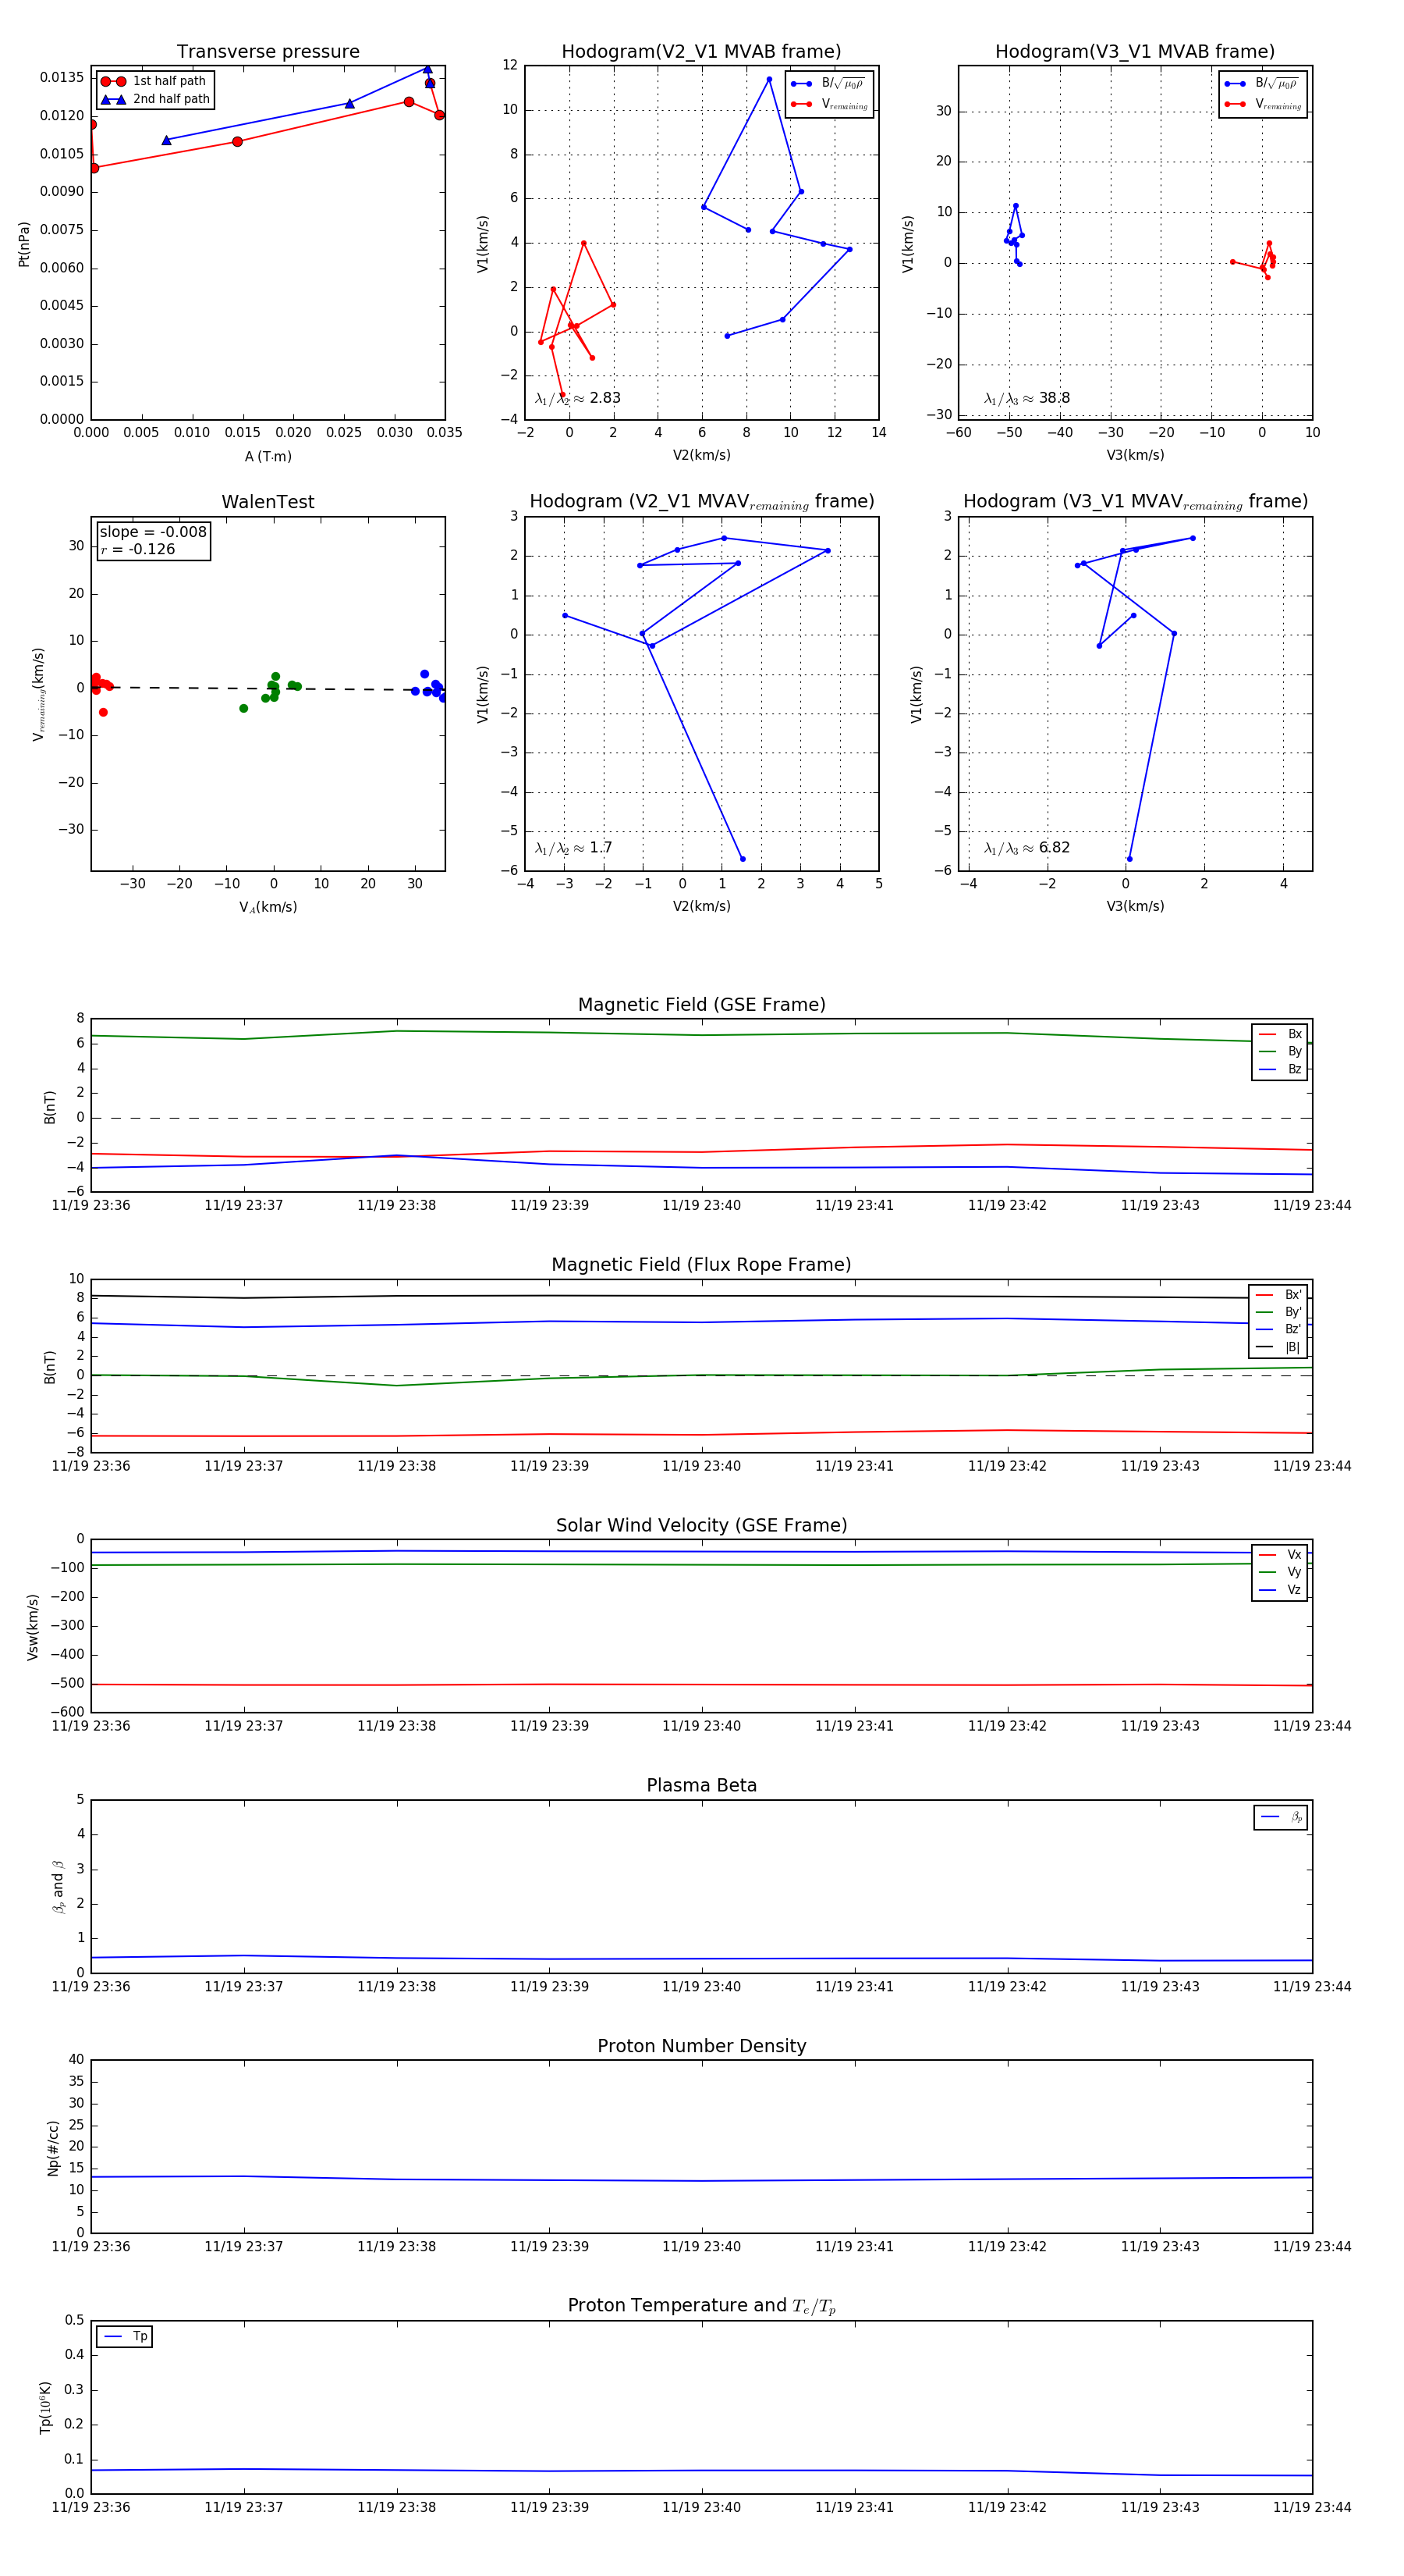This screenshot has height=2576, width=1404.
Task: Click the lowest blue point in V2_V1 MVAV hodogram
Action: pos(743,859)
